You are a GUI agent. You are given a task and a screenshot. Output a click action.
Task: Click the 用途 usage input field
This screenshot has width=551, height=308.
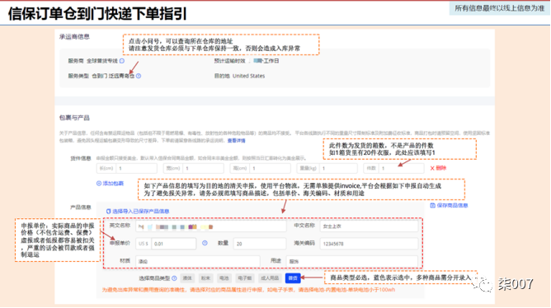tap(352, 261)
